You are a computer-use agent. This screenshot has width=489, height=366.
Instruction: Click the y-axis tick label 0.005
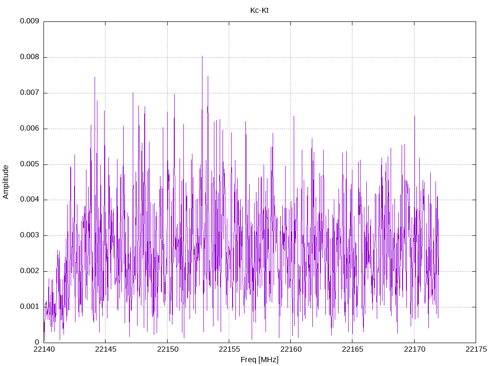30,164
